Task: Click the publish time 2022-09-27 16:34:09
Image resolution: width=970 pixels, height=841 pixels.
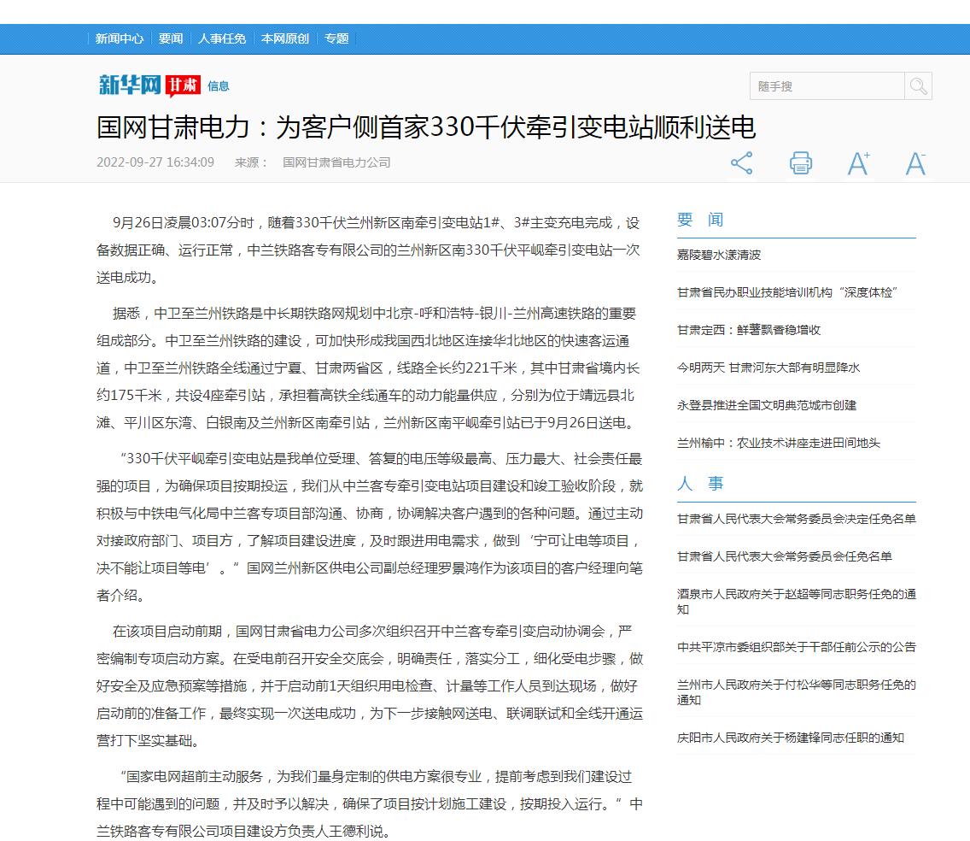Action: coord(155,162)
